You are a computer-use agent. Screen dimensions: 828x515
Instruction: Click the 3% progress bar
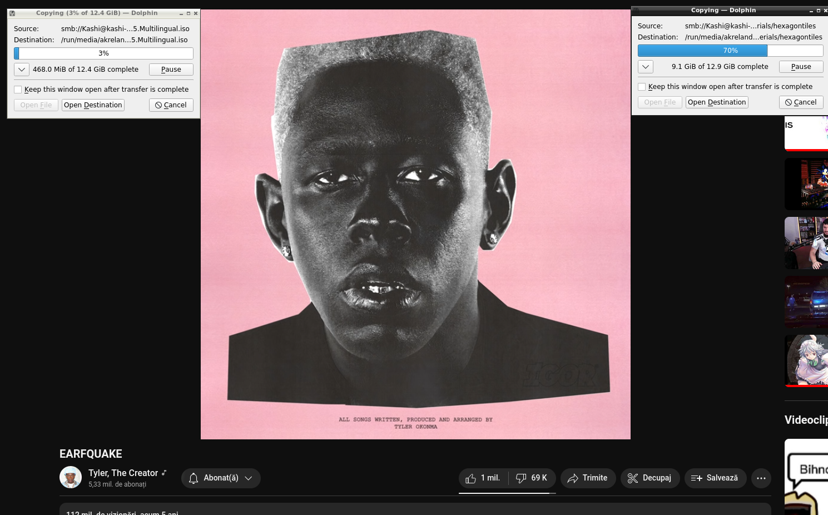(x=103, y=53)
